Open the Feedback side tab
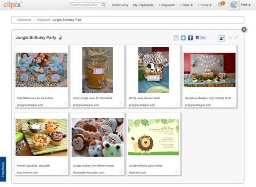This screenshot has width=256, height=187. [x=3, y=169]
